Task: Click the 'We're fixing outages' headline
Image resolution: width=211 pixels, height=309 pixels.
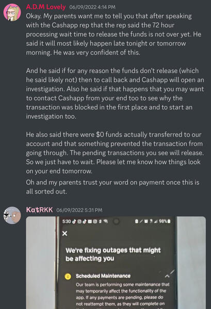Action: point(113,254)
